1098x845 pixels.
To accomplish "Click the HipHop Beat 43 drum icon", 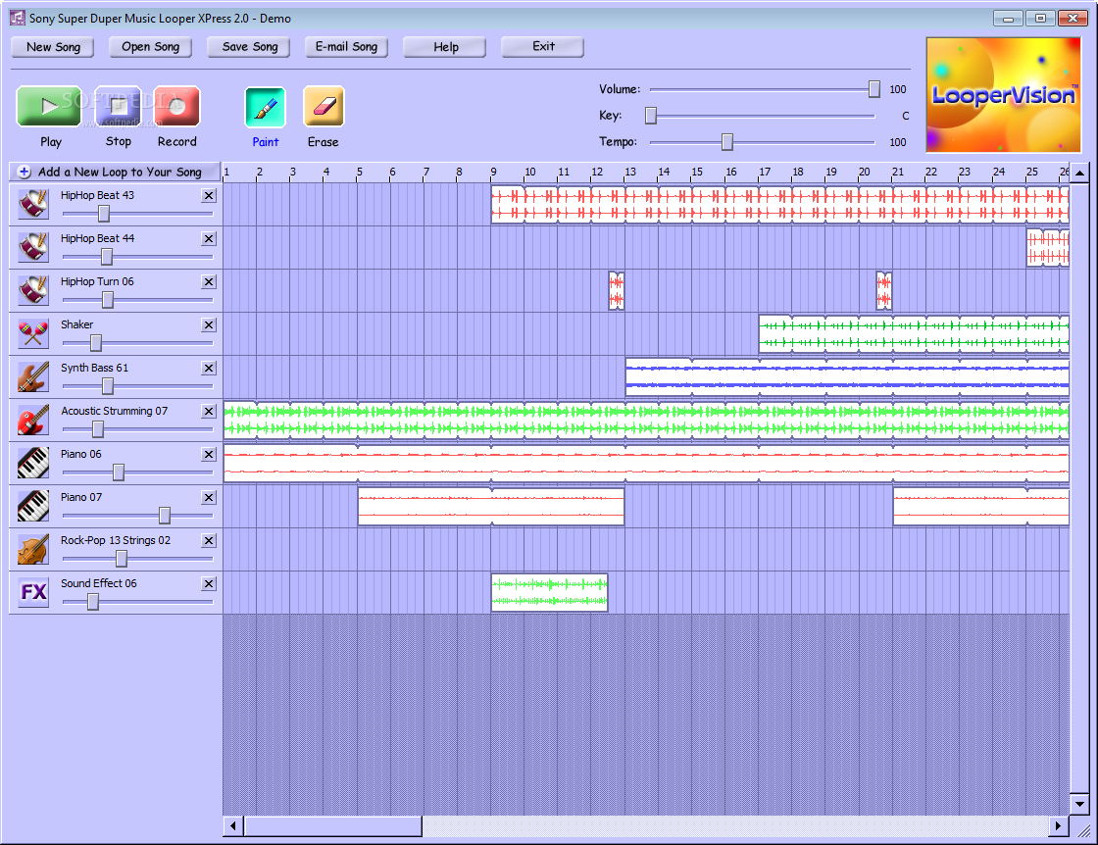I will [33, 204].
